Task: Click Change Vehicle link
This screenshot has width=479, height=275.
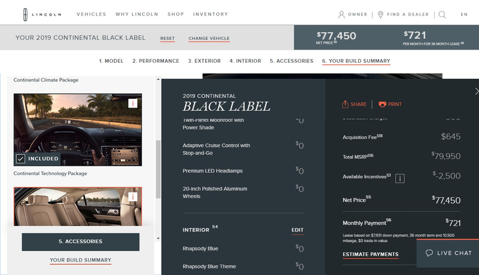Action: (x=209, y=38)
